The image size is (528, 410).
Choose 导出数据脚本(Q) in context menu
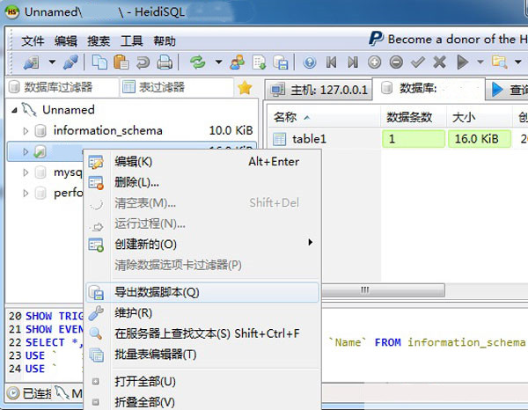coord(202,292)
